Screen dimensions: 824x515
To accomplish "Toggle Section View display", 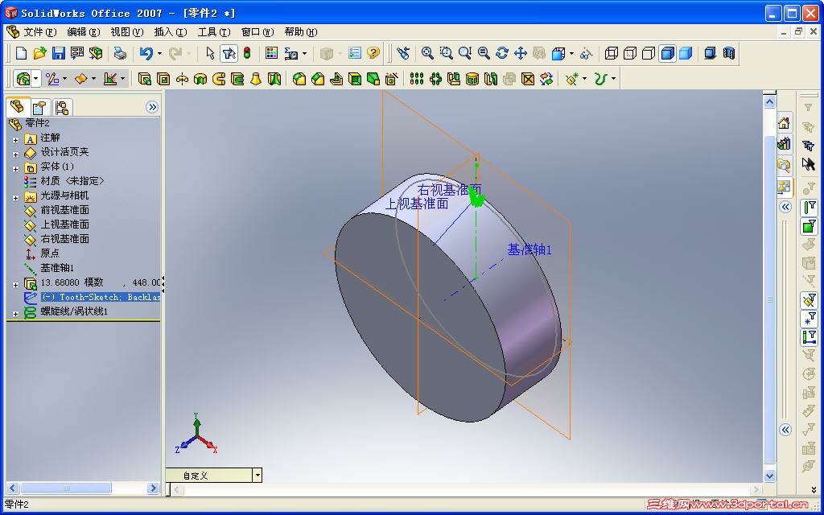I will coord(728,53).
